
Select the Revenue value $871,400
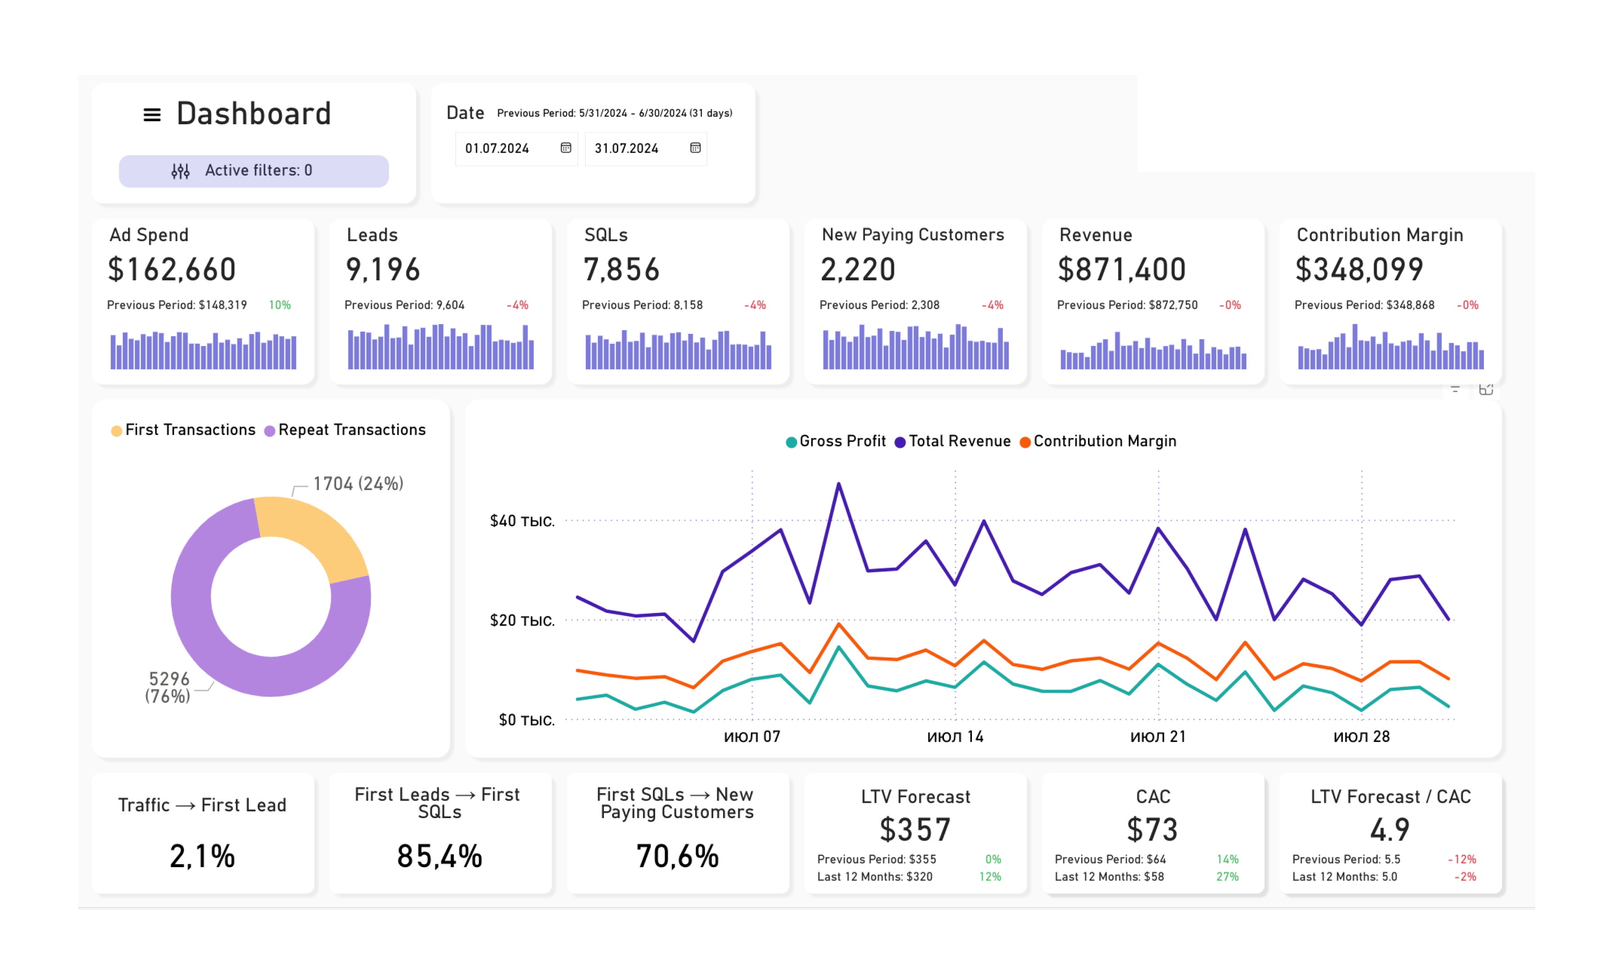[1122, 270]
